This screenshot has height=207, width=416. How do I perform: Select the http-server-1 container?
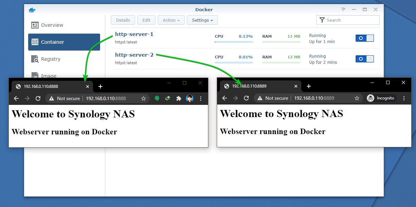pos(134,34)
